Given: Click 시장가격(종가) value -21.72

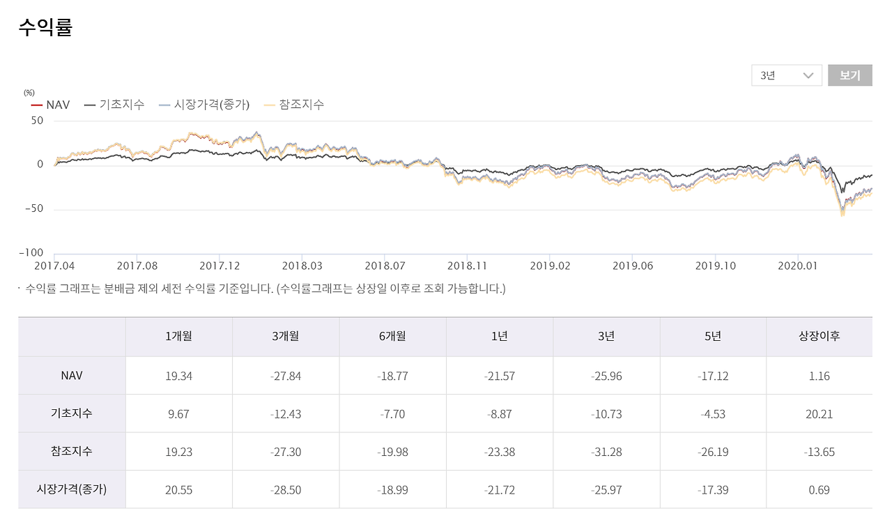Looking at the screenshot, I should [x=500, y=490].
